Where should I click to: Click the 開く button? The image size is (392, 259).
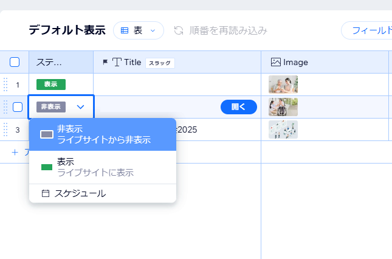point(239,107)
